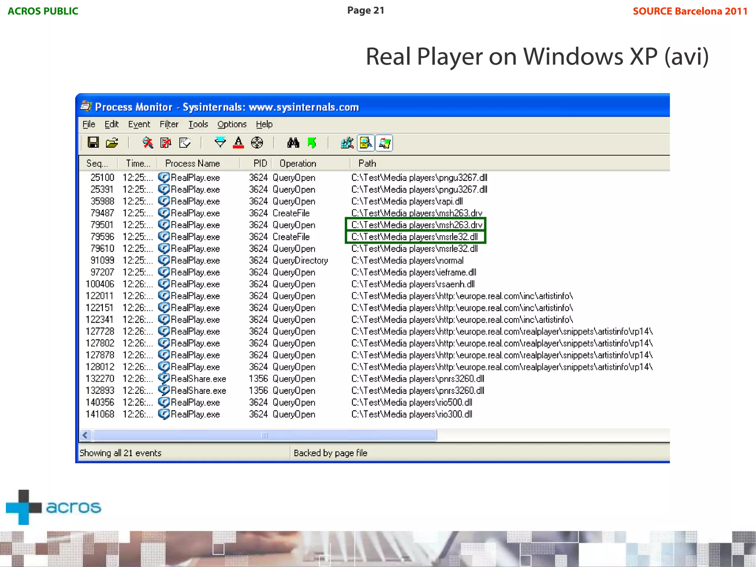Select event row with sequence 122341
This screenshot has height=567, width=756.
[374, 319]
